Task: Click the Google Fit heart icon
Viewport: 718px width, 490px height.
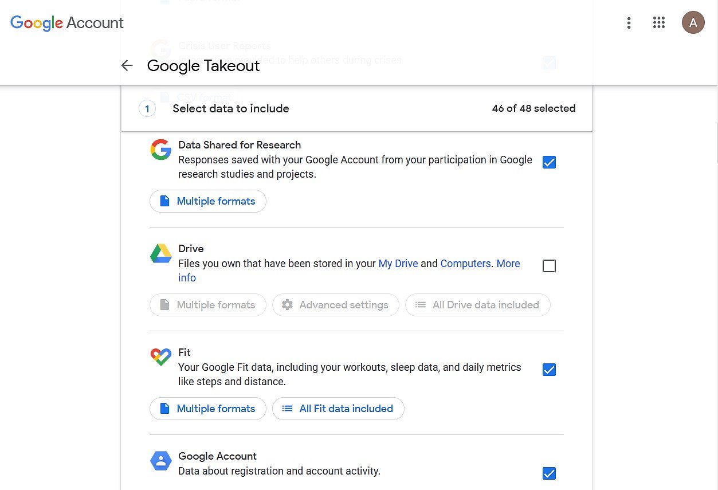Action: coord(161,357)
